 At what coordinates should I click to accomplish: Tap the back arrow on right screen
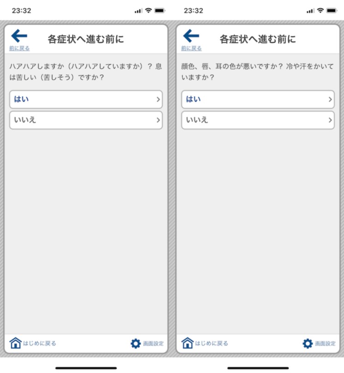click(191, 36)
